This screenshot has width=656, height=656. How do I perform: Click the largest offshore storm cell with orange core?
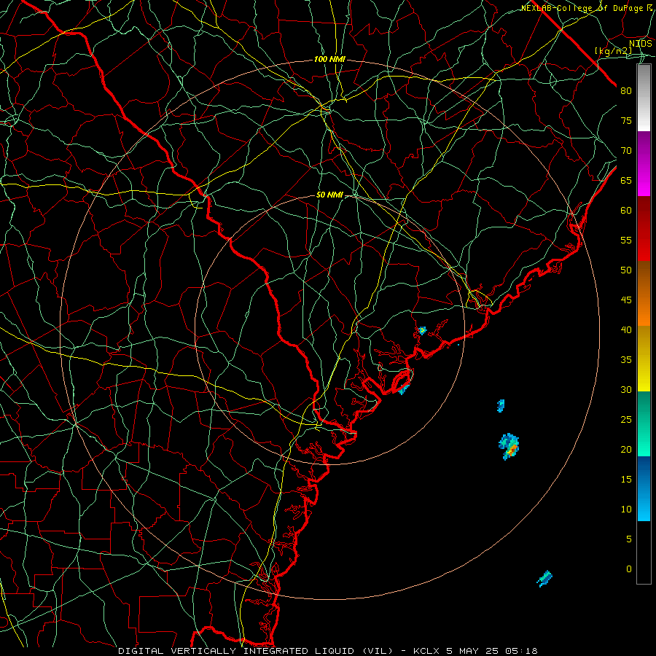[x=509, y=446]
